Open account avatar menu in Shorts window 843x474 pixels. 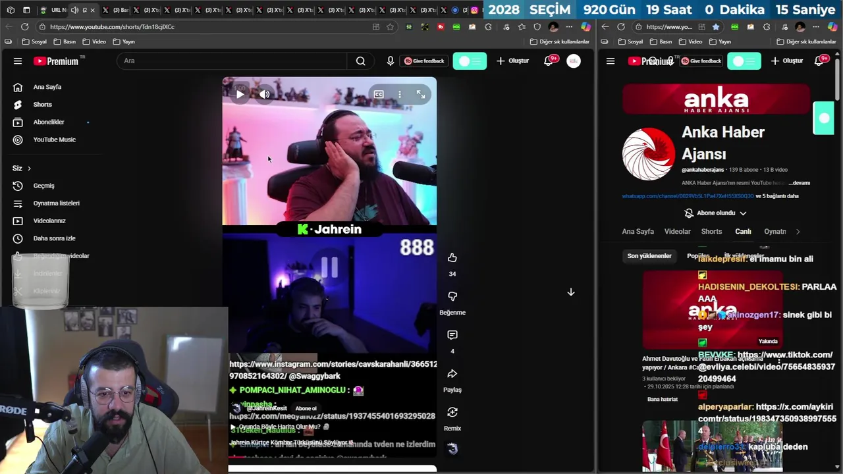click(x=574, y=61)
